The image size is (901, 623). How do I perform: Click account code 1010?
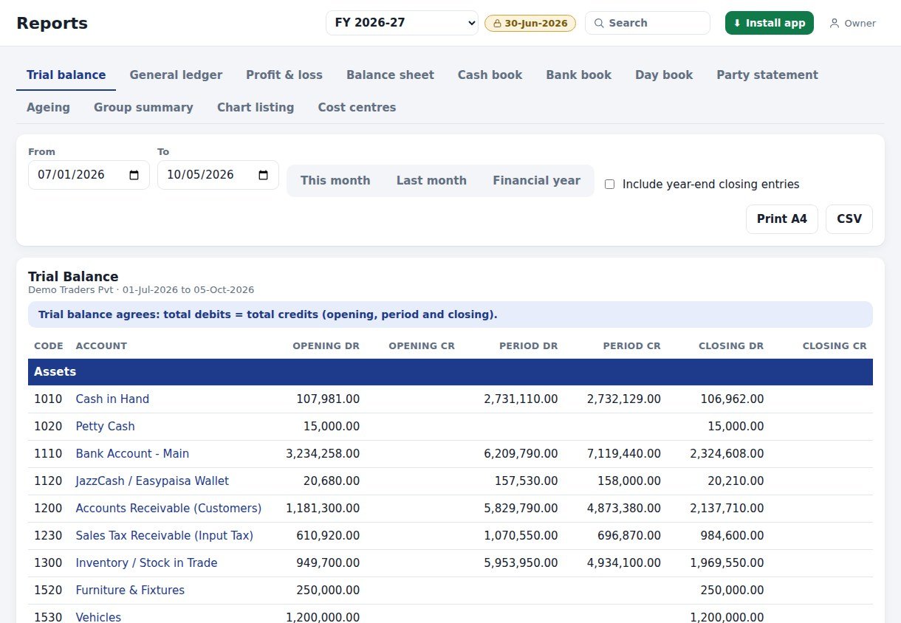point(48,399)
